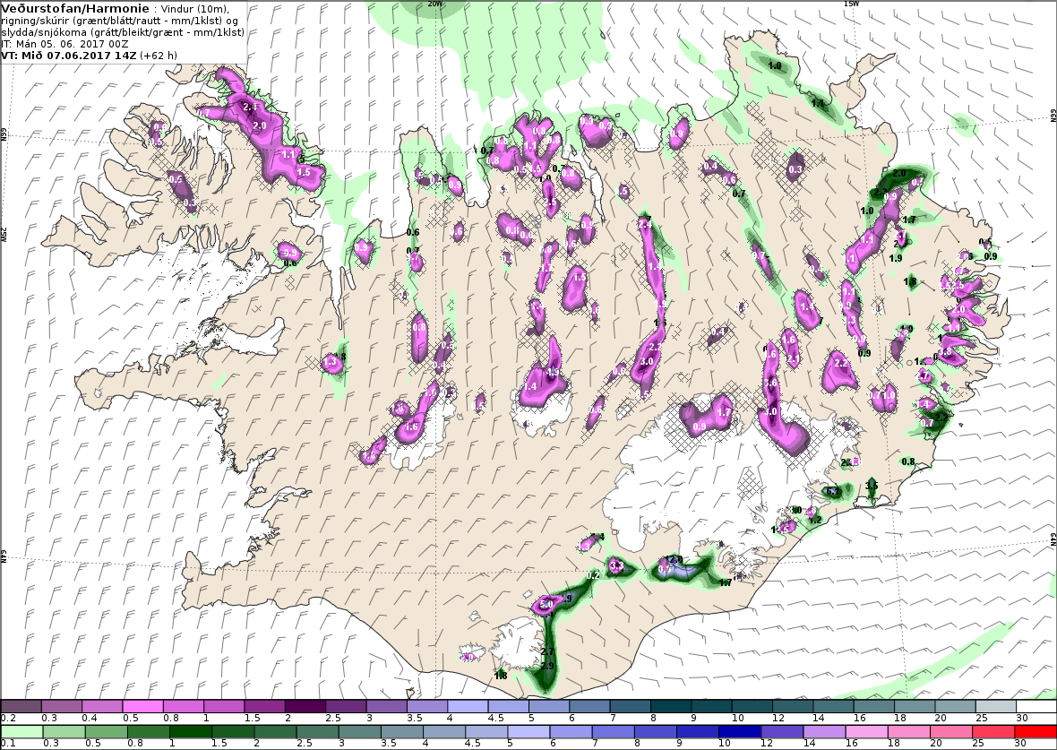Click the 15W longitude label
This screenshot has width=1057, height=750.
tap(852, 4)
